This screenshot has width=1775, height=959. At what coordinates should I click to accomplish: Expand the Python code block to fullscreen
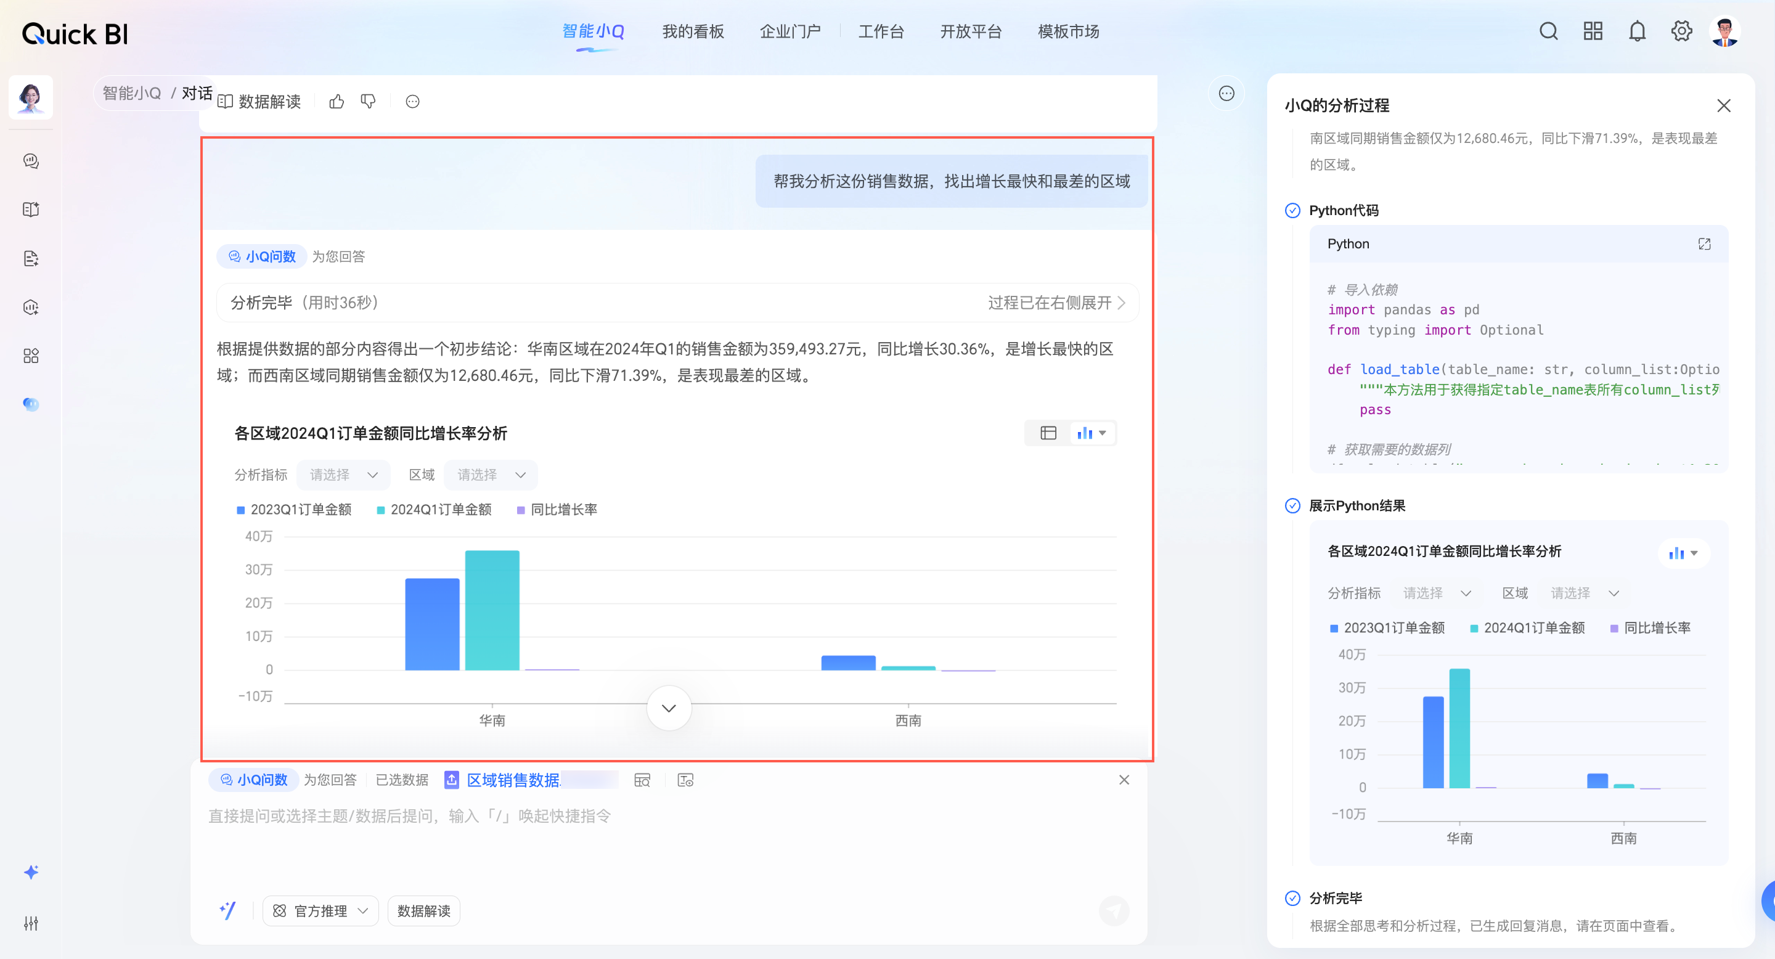[x=1704, y=244]
